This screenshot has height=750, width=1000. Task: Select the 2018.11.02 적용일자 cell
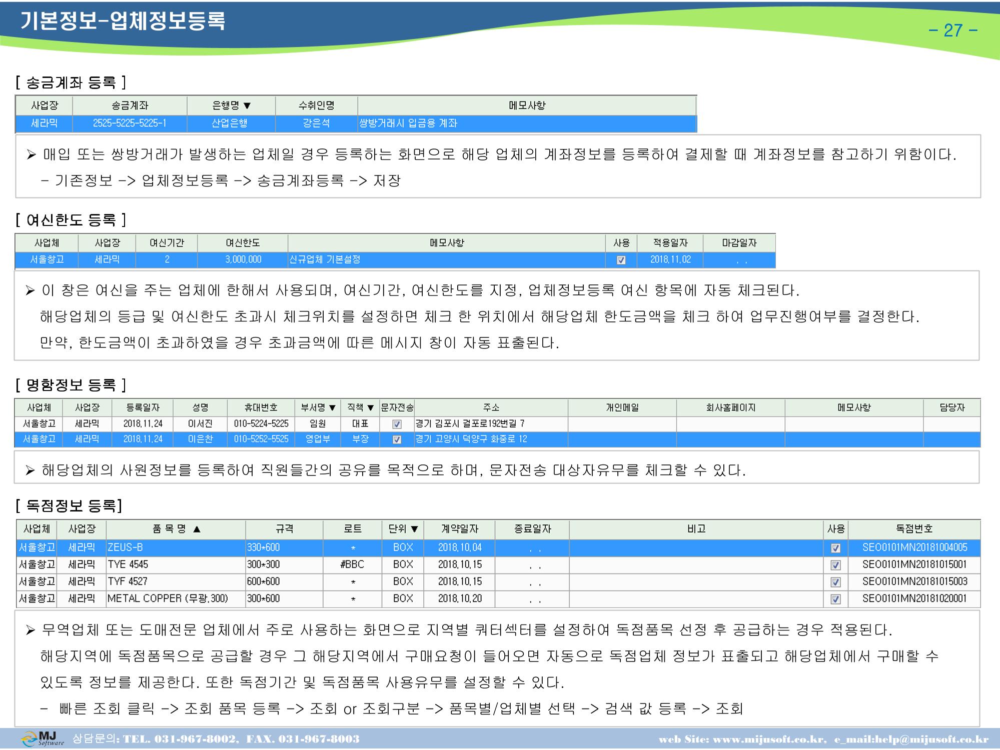click(x=670, y=260)
